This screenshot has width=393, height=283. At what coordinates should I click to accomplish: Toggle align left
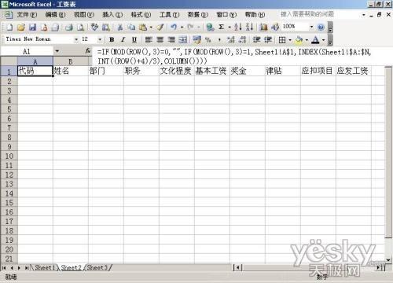(149, 40)
